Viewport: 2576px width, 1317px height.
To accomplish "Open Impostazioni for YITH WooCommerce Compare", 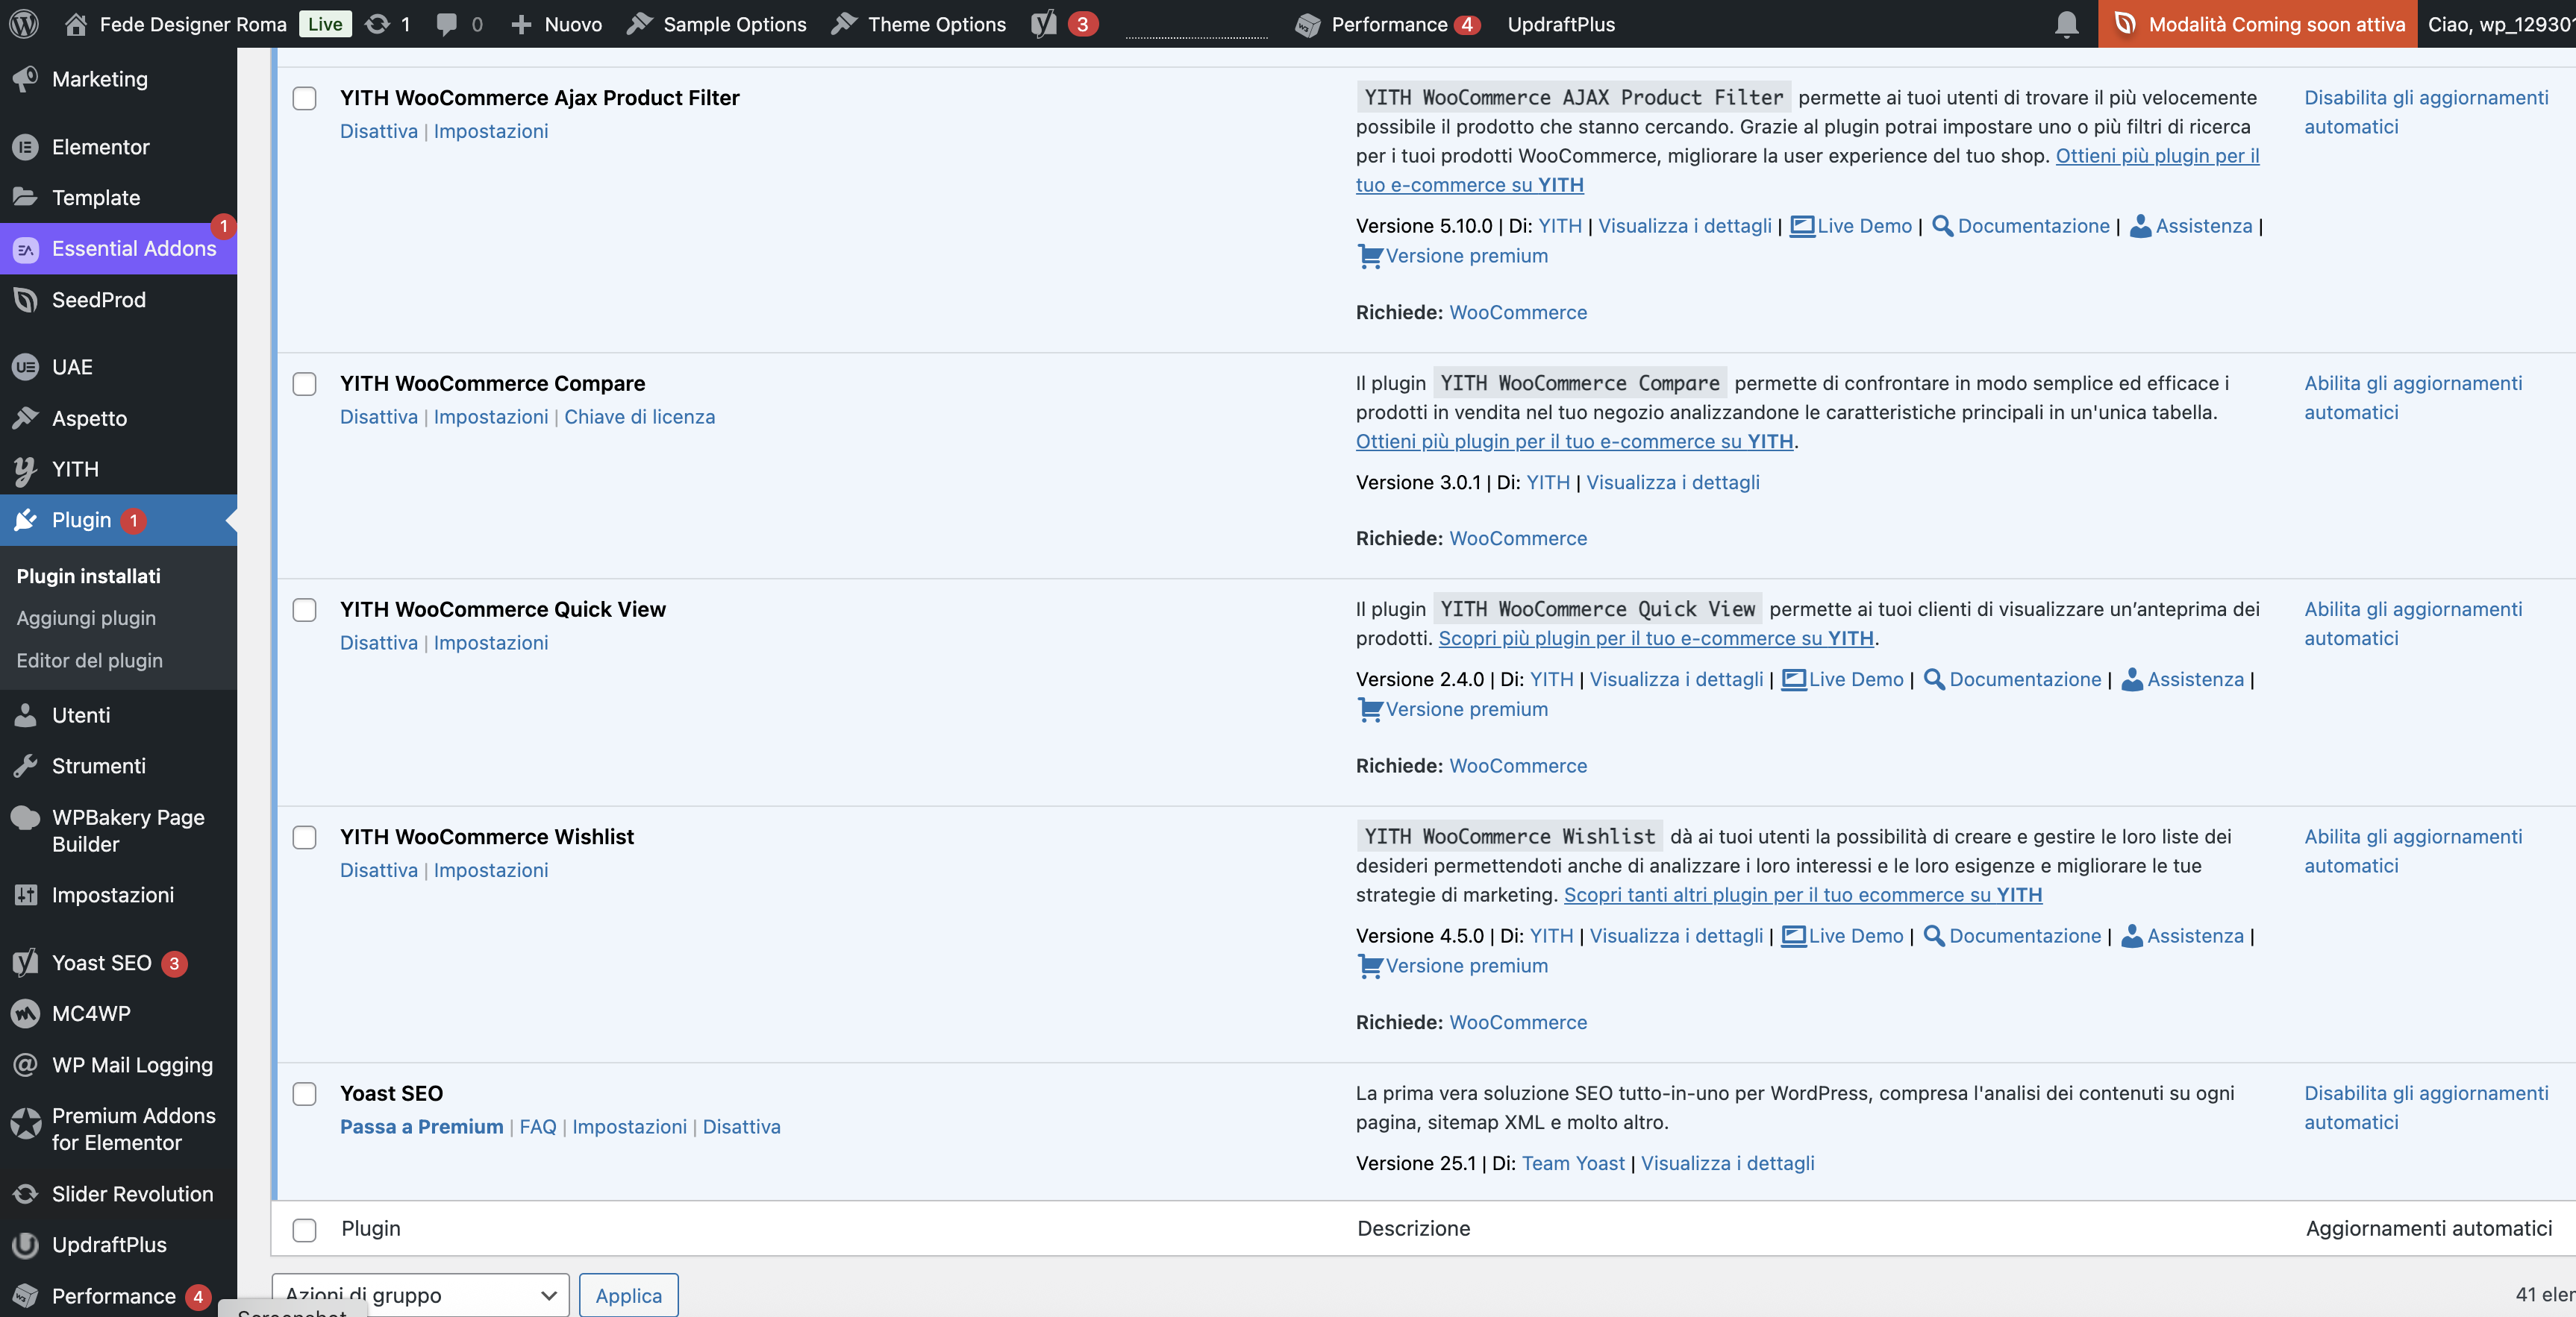I will pyautogui.click(x=491, y=417).
